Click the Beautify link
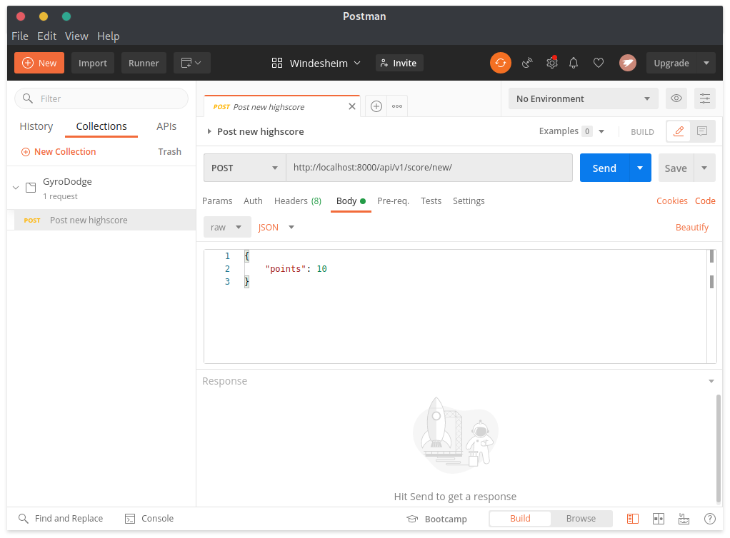 (x=692, y=227)
